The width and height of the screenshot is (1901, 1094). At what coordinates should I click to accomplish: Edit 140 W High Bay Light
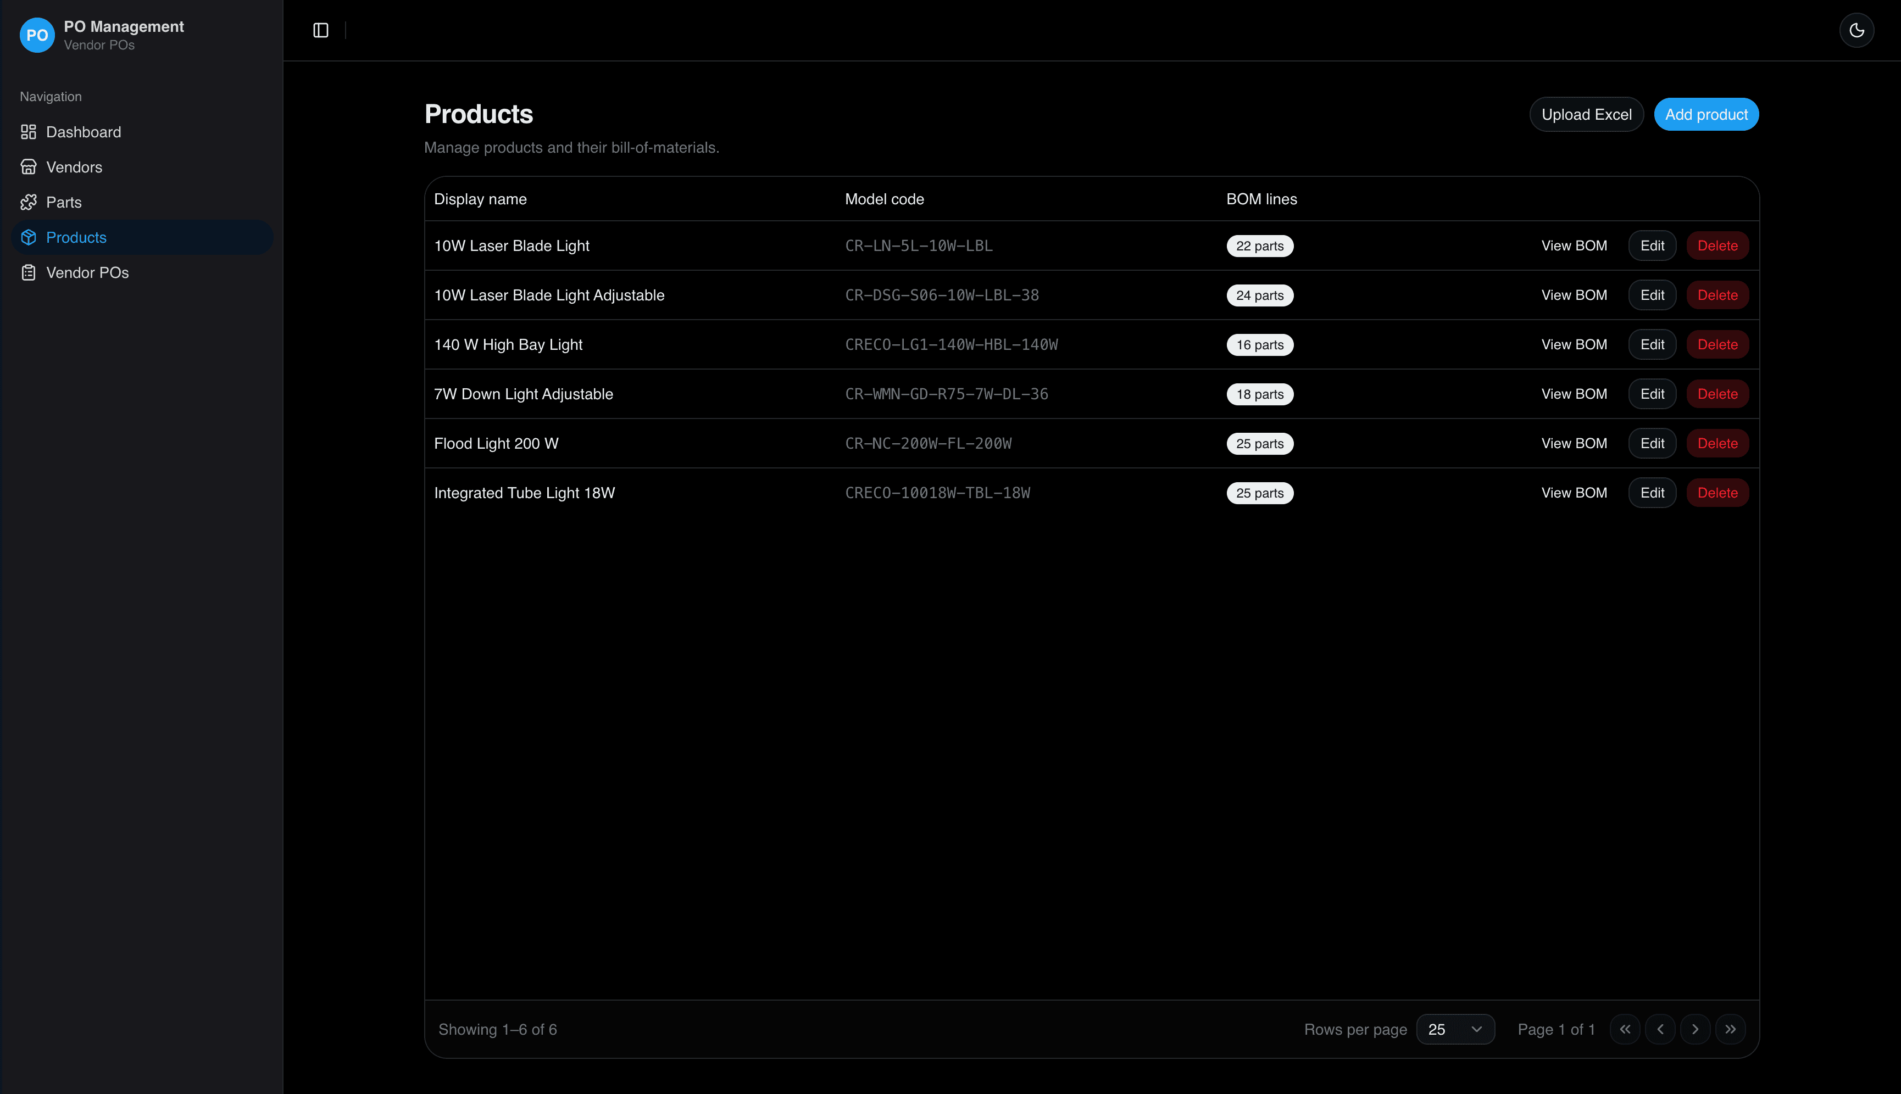coord(1652,344)
